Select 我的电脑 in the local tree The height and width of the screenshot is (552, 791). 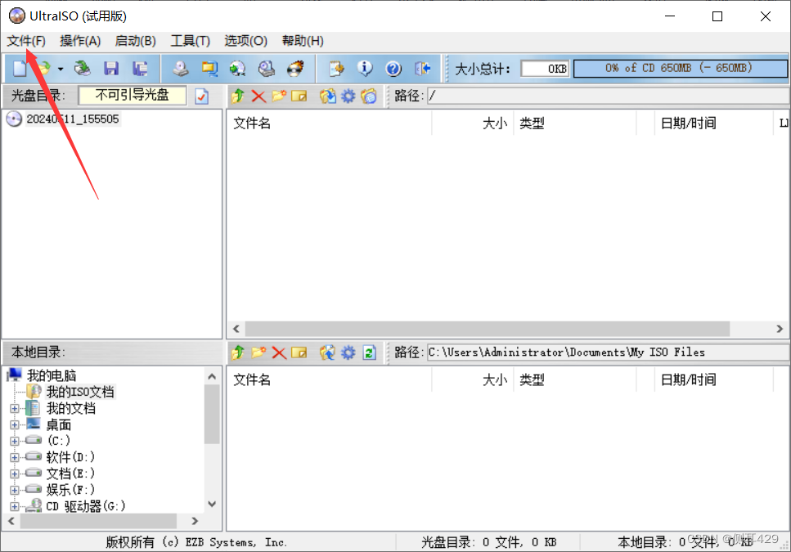tap(51, 375)
